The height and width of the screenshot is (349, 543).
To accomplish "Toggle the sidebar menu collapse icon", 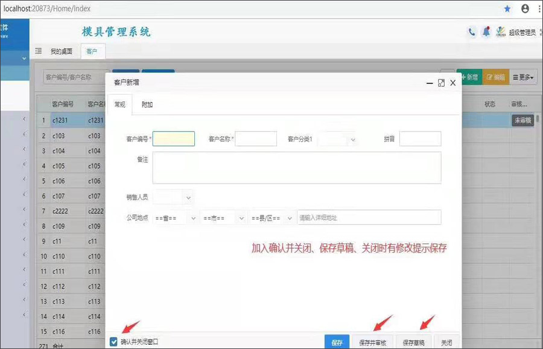I will coord(39,51).
